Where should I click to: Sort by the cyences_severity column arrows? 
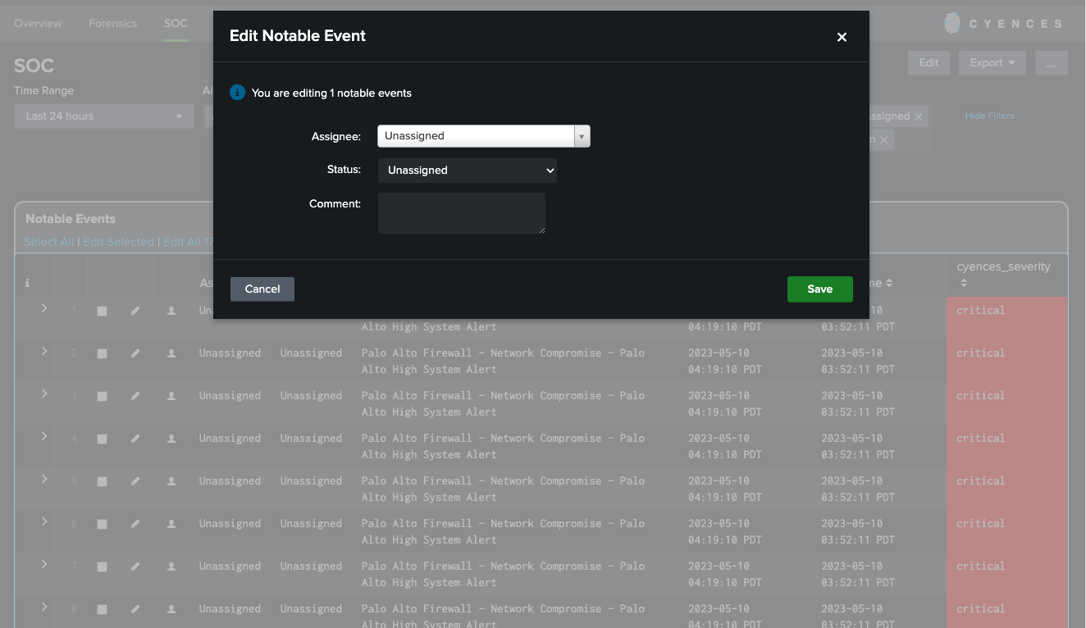(x=964, y=283)
